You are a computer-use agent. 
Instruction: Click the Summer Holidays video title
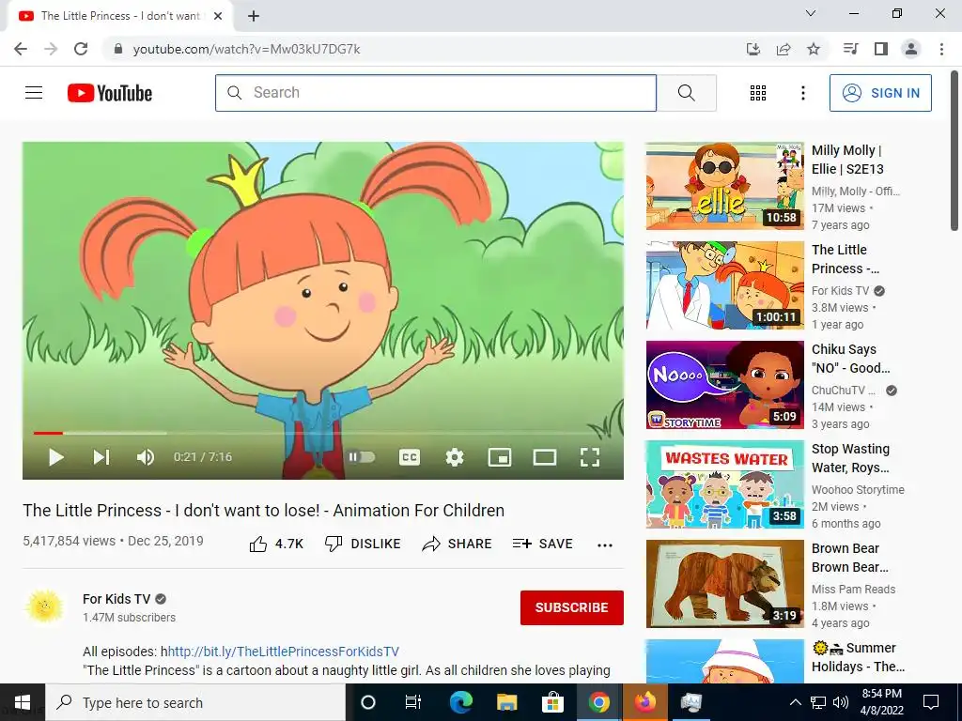(x=858, y=657)
